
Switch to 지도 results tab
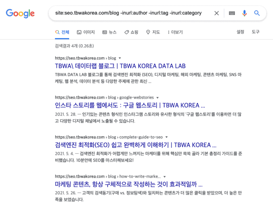153,32
